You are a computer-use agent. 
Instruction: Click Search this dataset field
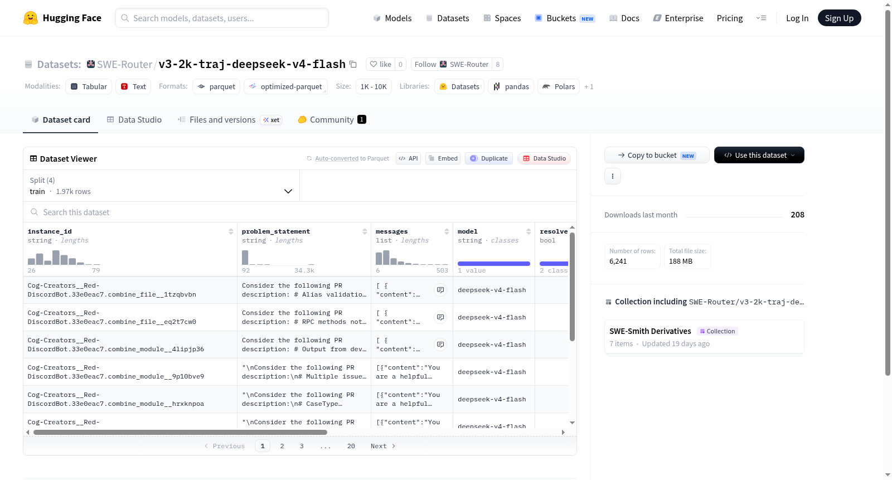coord(300,212)
